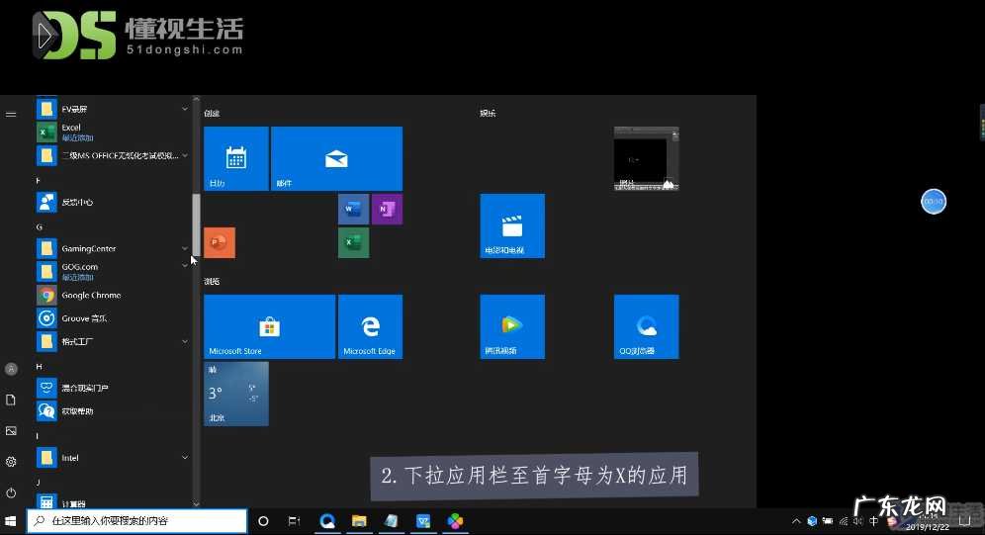Click the blue floating recorder timer button
Screen dimensions: 985x535
(x=934, y=202)
